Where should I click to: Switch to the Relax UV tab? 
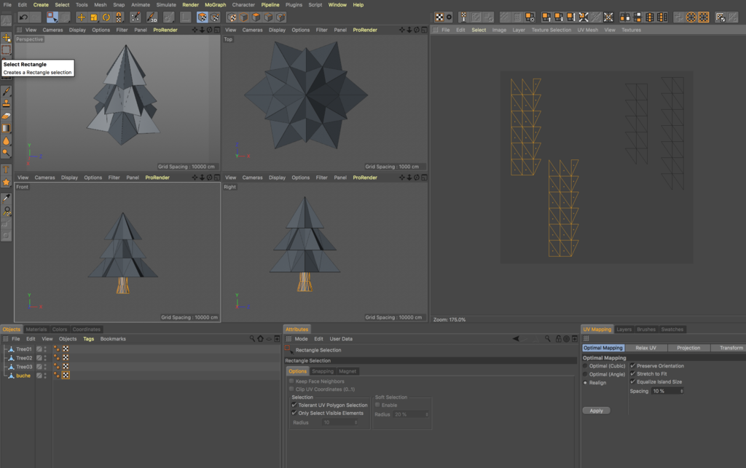[x=645, y=348]
